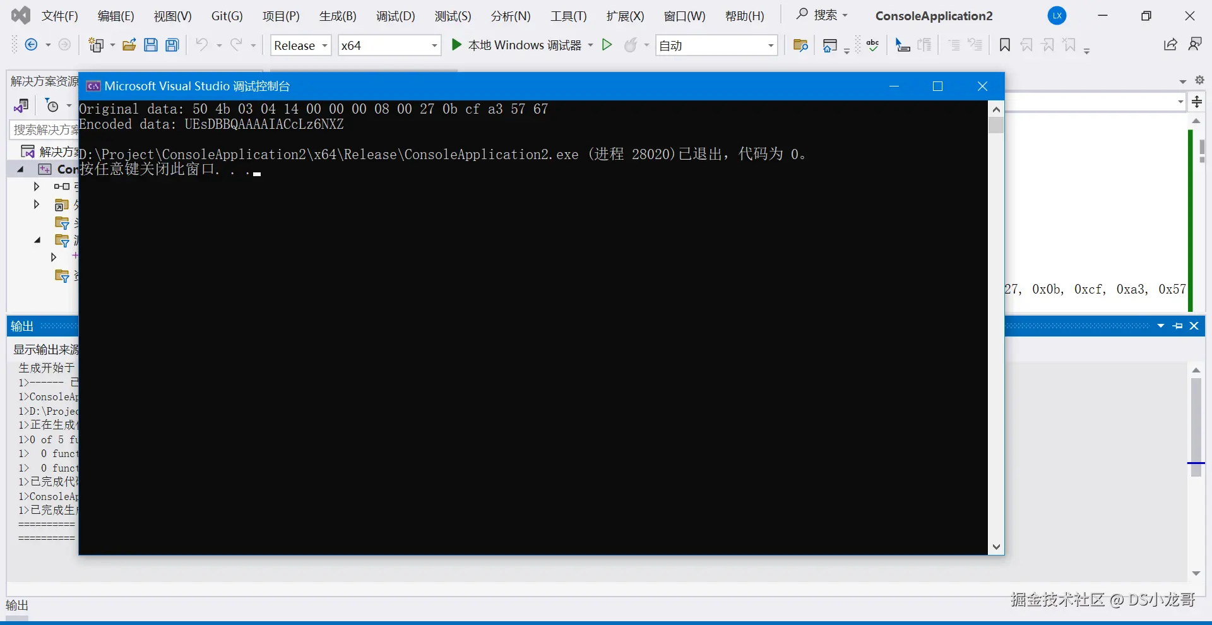This screenshot has width=1212, height=625.
Task: Click the spelling checker abc icon
Action: [873, 45]
